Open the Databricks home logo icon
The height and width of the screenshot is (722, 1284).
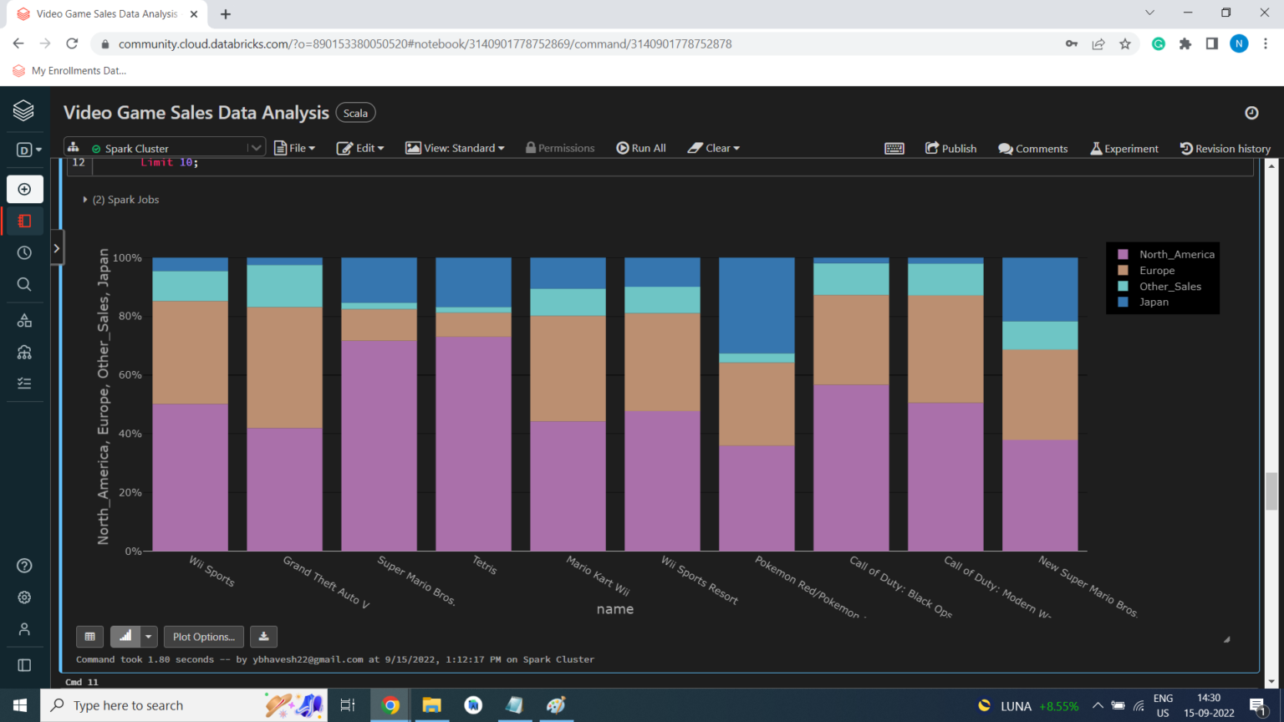pos(24,110)
